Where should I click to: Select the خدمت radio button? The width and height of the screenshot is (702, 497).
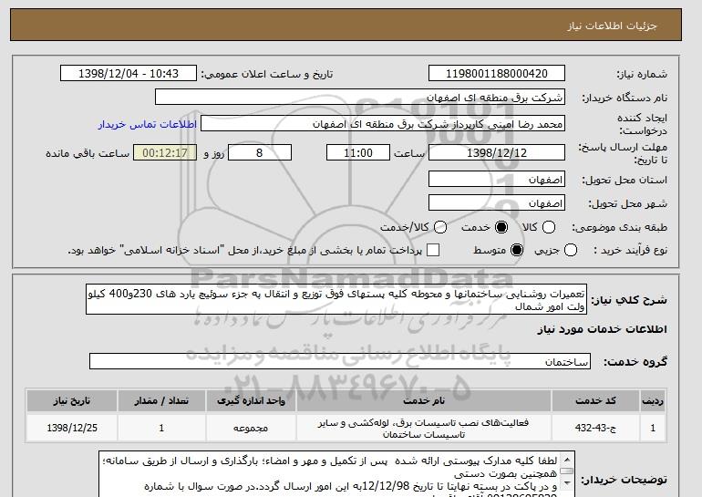click(x=501, y=227)
